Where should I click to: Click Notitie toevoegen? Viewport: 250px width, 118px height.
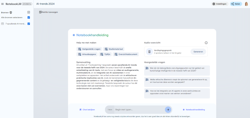49,12
